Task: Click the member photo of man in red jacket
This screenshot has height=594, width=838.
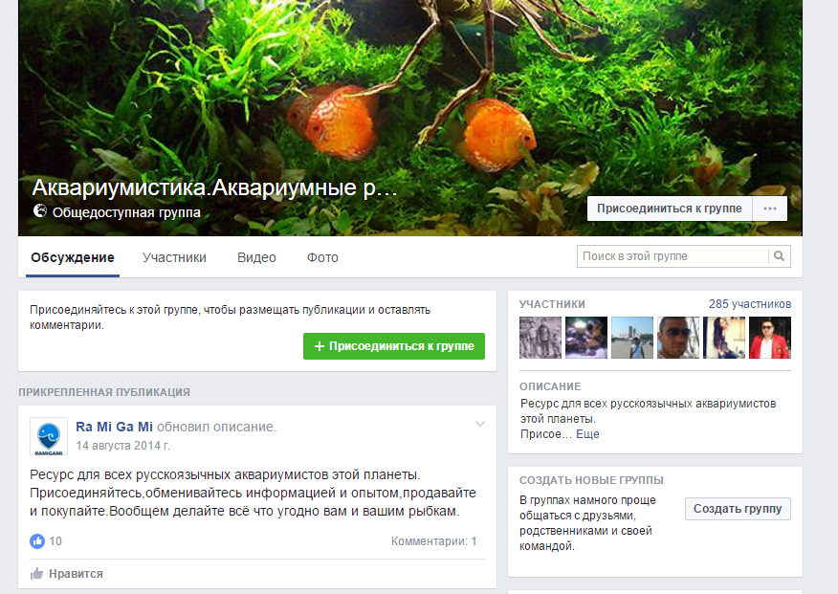Action: coord(769,338)
